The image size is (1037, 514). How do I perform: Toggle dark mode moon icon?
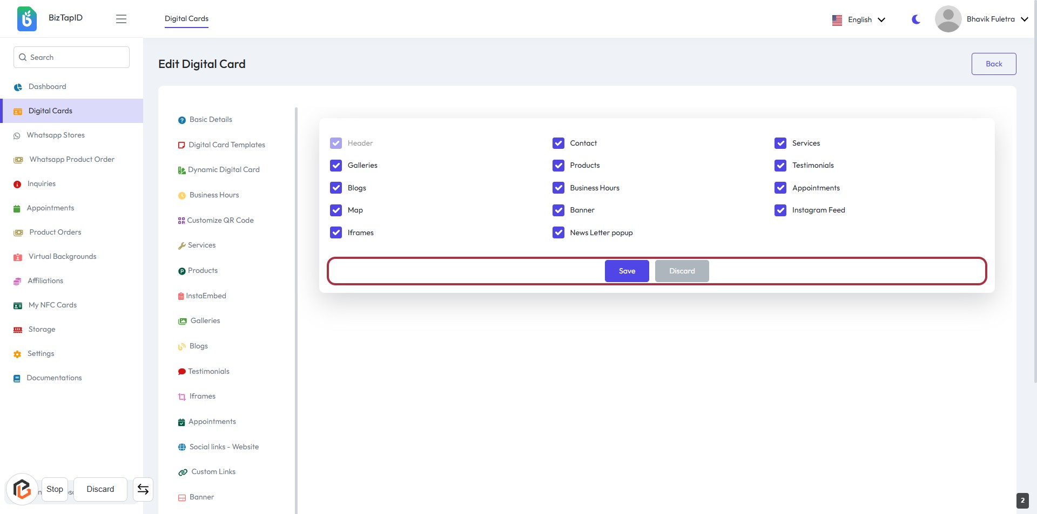point(915,19)
